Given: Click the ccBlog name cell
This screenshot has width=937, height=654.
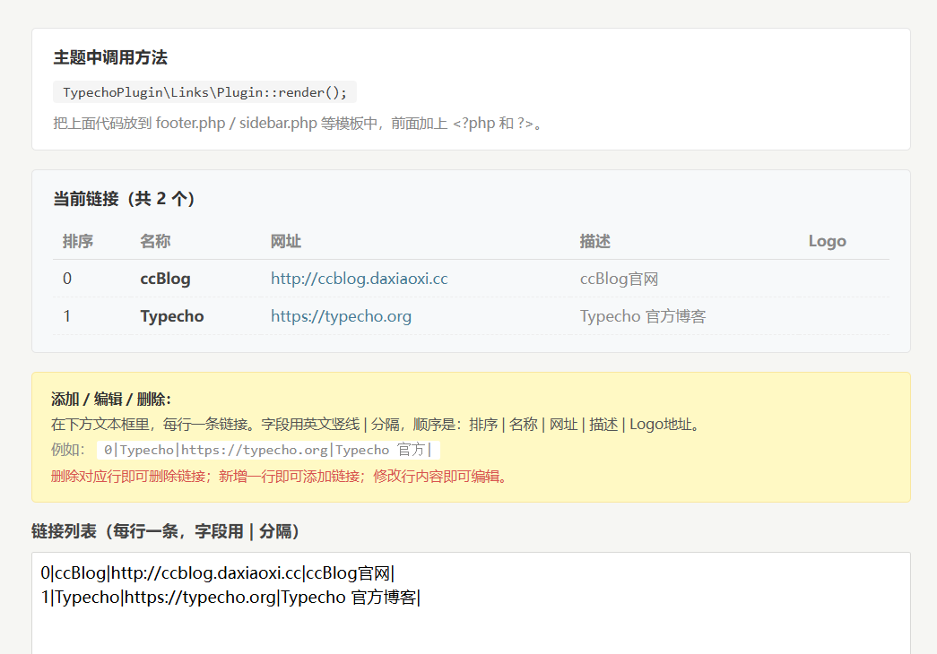Looking at the screenshot, I should point(166,279).
